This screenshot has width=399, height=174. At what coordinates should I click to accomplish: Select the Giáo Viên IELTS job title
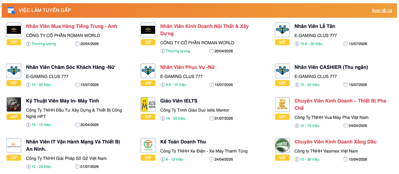[x=179, y=101]
